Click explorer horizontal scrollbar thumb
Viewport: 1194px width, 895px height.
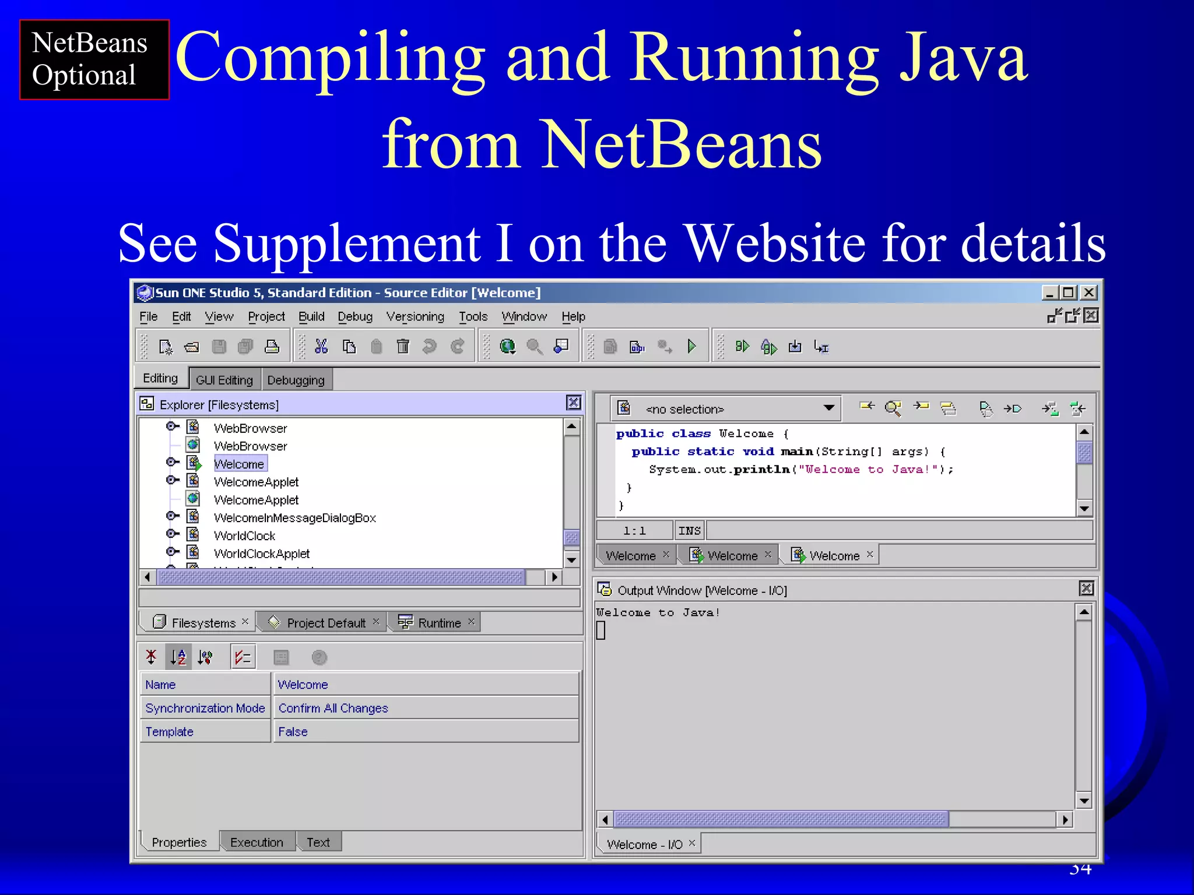coord(341,577)
